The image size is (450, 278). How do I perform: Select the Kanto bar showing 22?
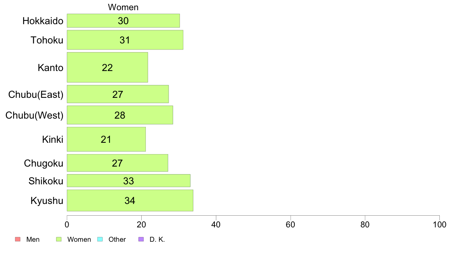pyautogui.click(x=108, y=67)
